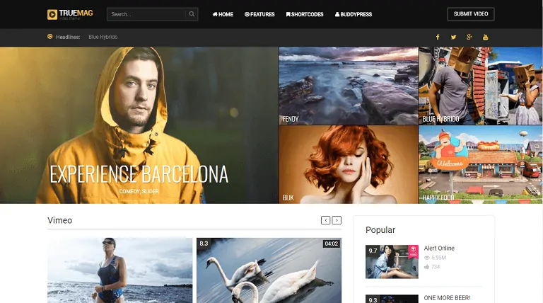
Task: Click the Popular widget heading
Action: (380, 230)
